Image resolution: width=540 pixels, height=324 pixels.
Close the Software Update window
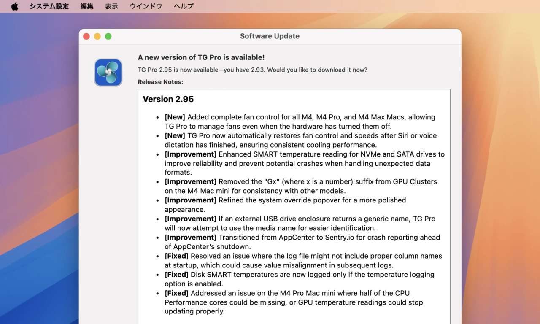click(x=86, y=36)
